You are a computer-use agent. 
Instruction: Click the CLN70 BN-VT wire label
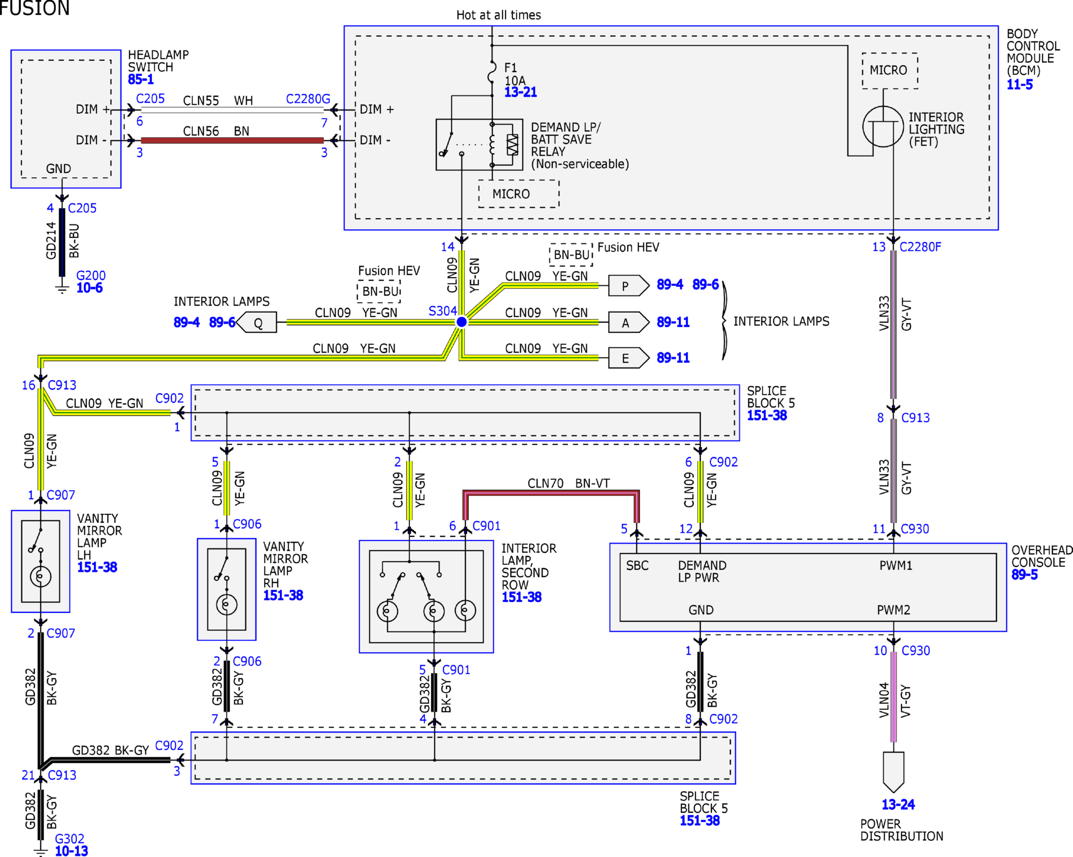pyautogui.click(x=569, y=483)
